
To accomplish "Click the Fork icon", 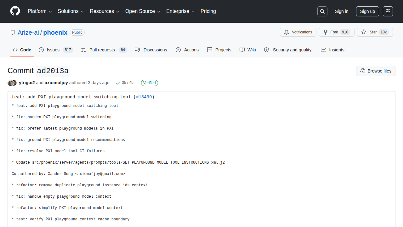I will pos(325,32).
